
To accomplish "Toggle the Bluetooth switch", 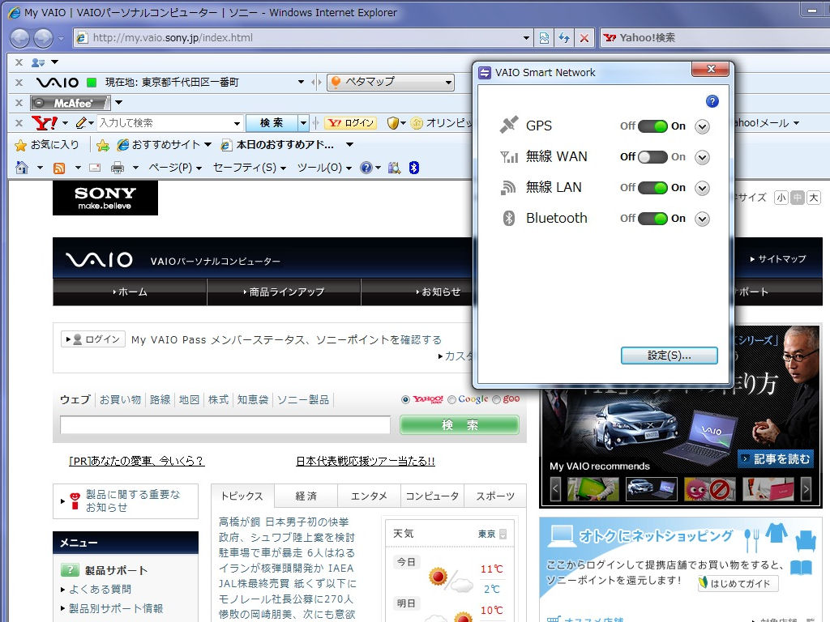I will (x=652, y=218).
